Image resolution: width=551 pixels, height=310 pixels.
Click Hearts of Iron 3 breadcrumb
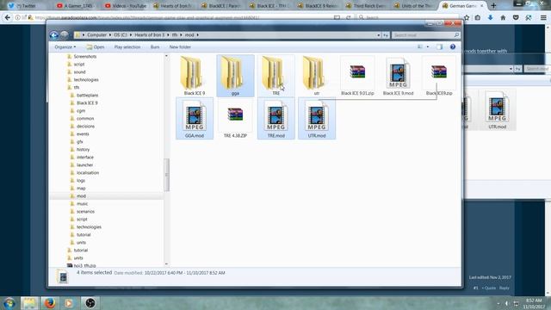[x=149, y=34]
